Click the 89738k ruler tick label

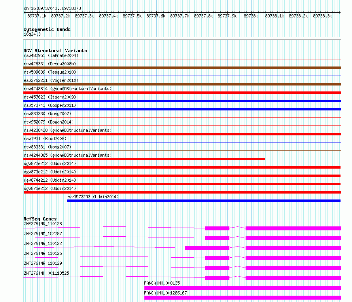click(251, 16)
